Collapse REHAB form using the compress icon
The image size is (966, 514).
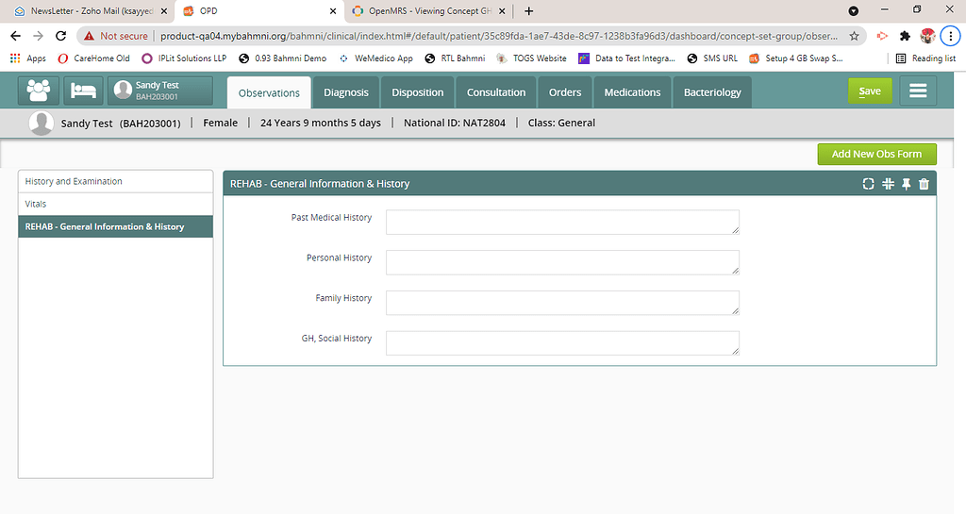(888, 184)
